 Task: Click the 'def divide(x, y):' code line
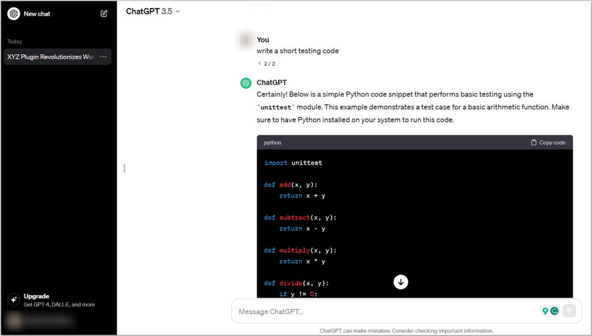(297, 283)
